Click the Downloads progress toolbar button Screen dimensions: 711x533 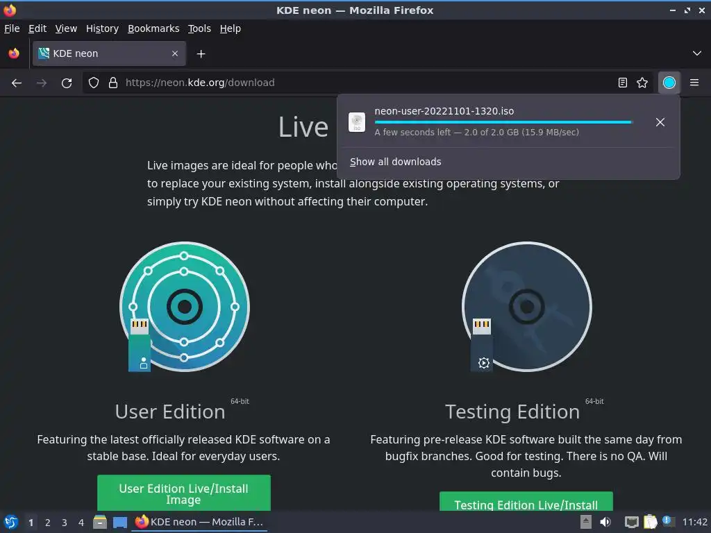tap(669, 83)
